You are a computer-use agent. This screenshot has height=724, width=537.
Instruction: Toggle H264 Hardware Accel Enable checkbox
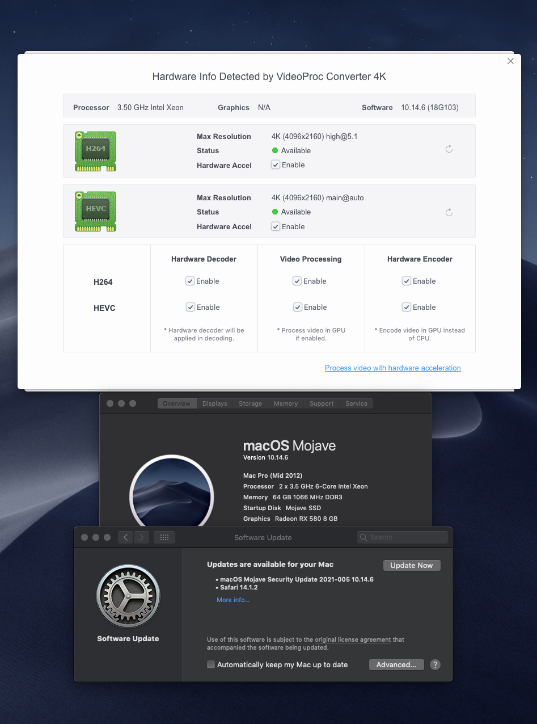tap(276, 165)
